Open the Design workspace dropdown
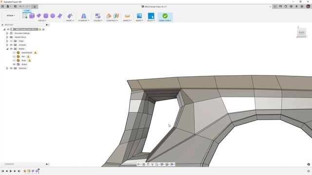Image resolution: width=312 pixels, height=175 pixels. tap(11, 16)
